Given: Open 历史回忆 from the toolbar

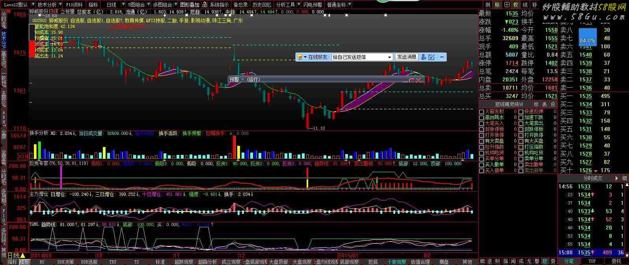Looking at the screenshot, I should [x=262, y=5].
